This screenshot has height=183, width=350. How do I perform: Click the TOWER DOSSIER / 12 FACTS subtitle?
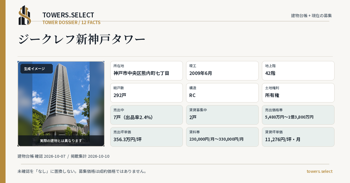(x=71, y=22)
